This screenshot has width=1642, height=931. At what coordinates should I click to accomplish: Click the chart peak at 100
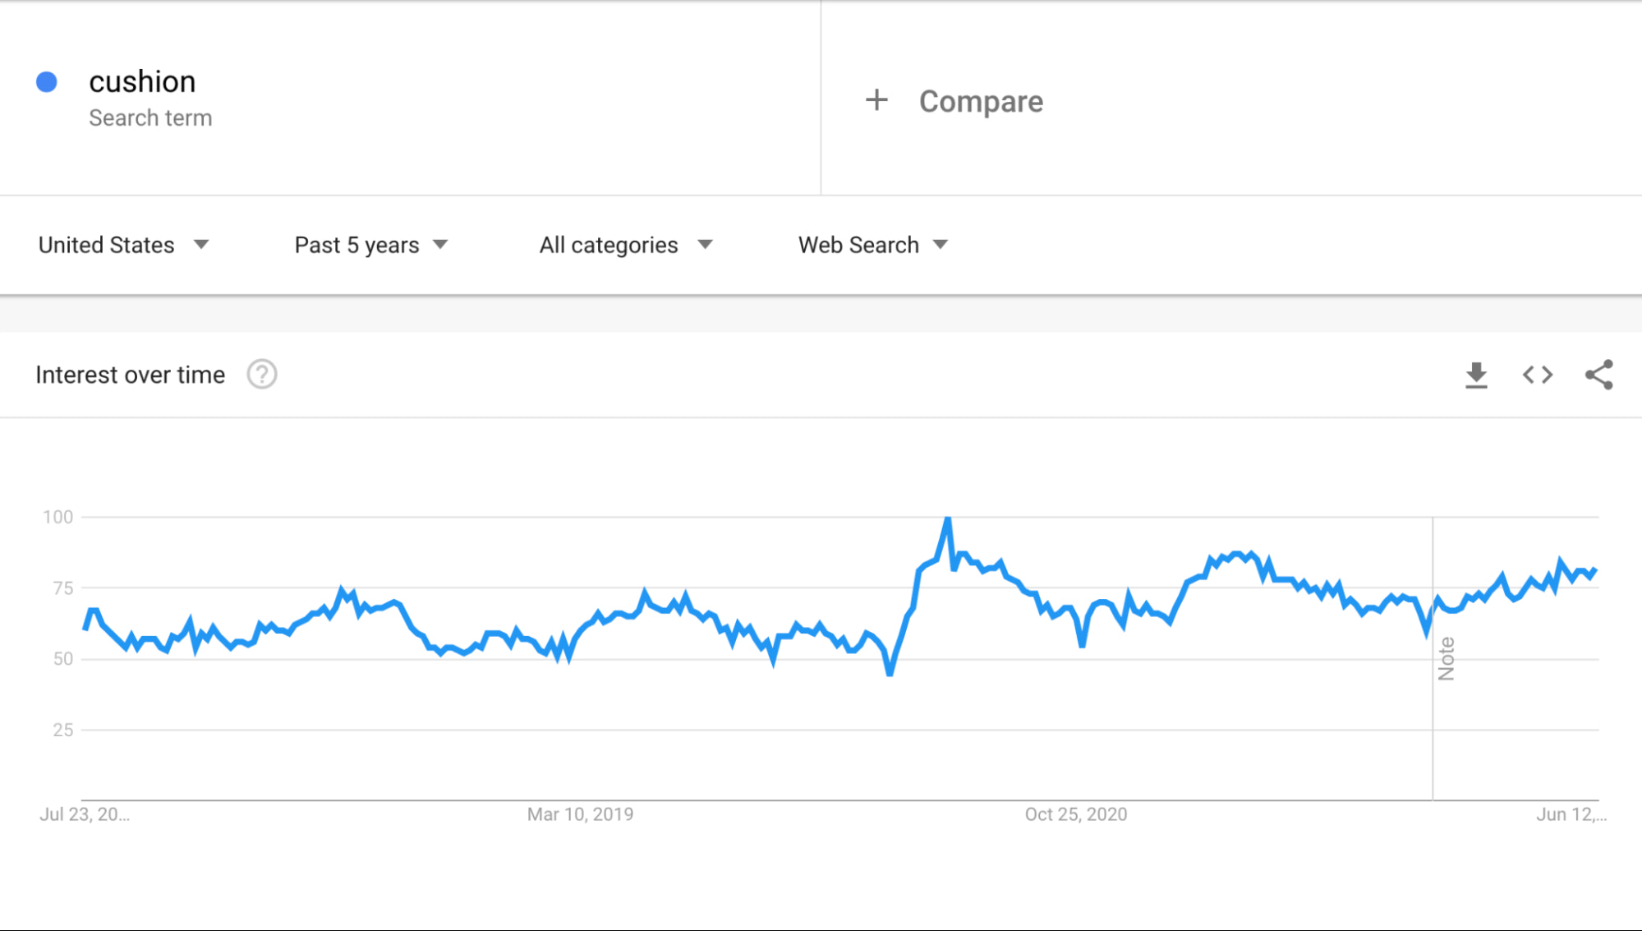[x=948, y=519]
